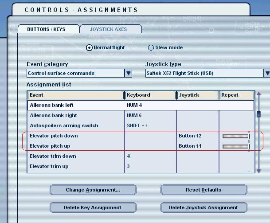Open the Event category dropdown arrow
Image resolution: width=270 pixels, height=223 pixels.
click(128, 73)
